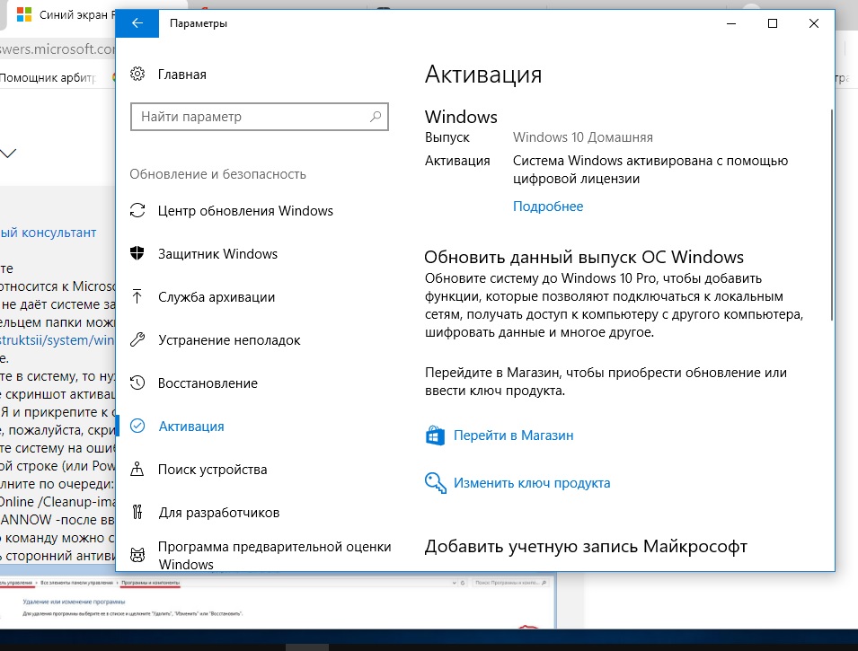Viewport: 858px width, 651px height.
Task: Click the cat icon for Insider program
Action: [137, 555]
